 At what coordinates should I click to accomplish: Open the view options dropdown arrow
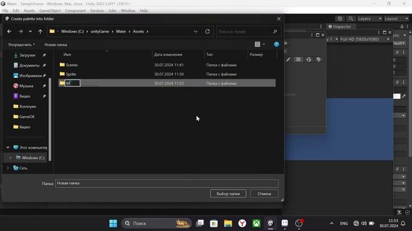(264, 44)
